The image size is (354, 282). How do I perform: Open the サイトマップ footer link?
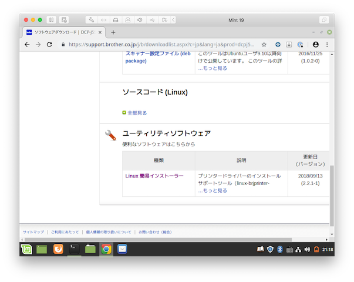click(x=33, y=232)
